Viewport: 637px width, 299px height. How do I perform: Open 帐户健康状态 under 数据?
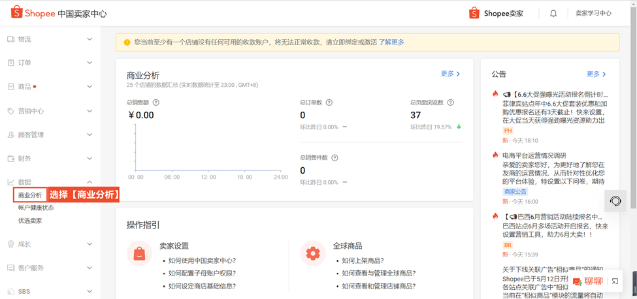click(x=36, y=208)
